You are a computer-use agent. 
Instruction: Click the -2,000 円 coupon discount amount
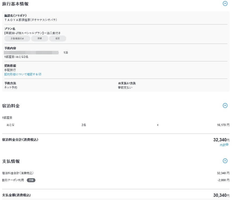pyautogui.click(x=223, y=180)
